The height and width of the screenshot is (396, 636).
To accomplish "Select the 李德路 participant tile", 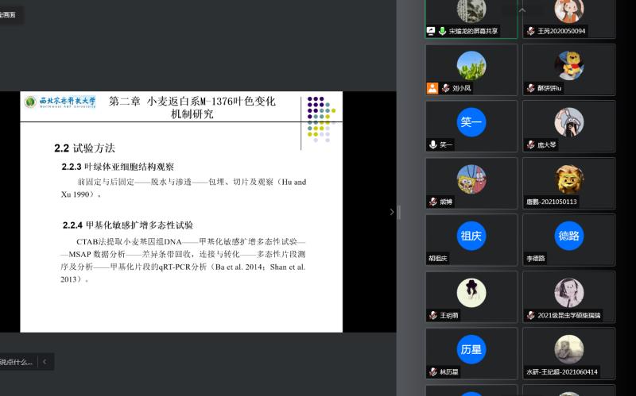I will (568, 239).
